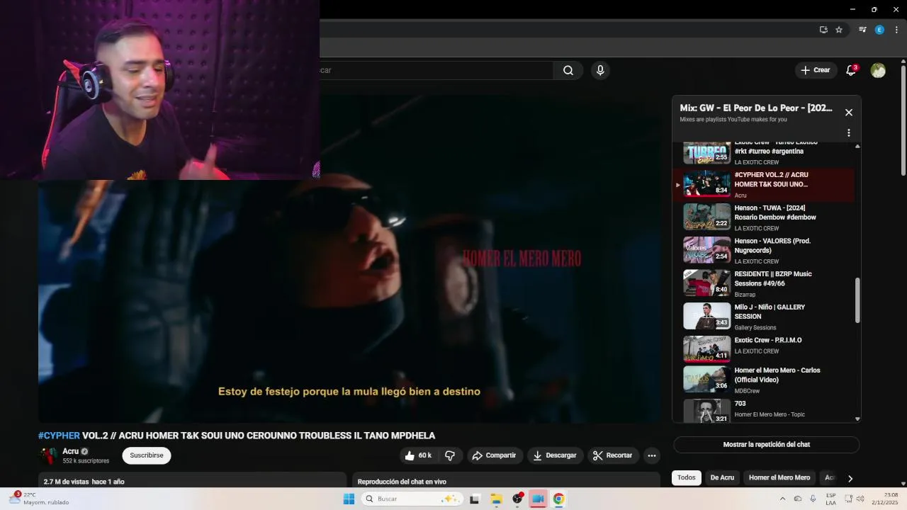907x510 pixels.
Task: Click the taskbar Buscar search box
Action: 412,499
